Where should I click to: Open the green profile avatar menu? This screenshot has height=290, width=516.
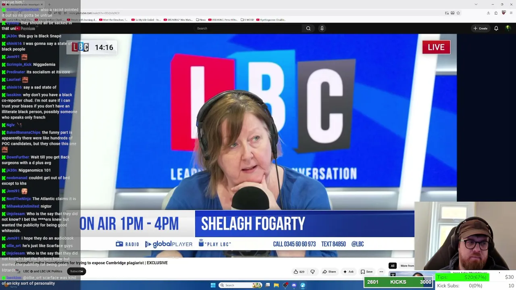508,28
